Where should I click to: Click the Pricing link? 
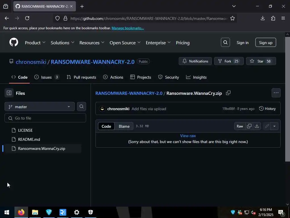pyautogui.click(x=183, y=43)
